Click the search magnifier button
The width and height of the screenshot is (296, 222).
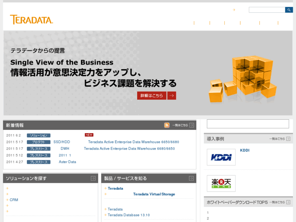coord(289,10)
